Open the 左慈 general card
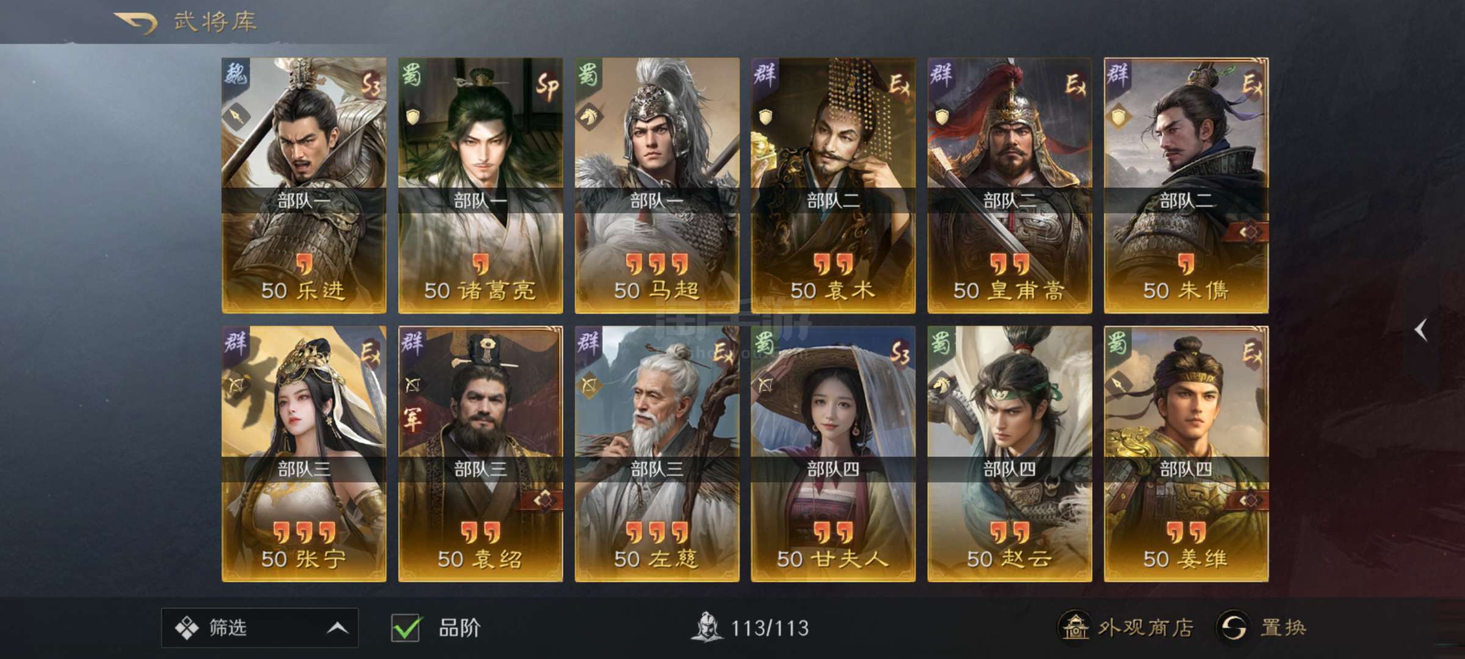This screenshot has height=659, width=1465. (x=657, y=454)
